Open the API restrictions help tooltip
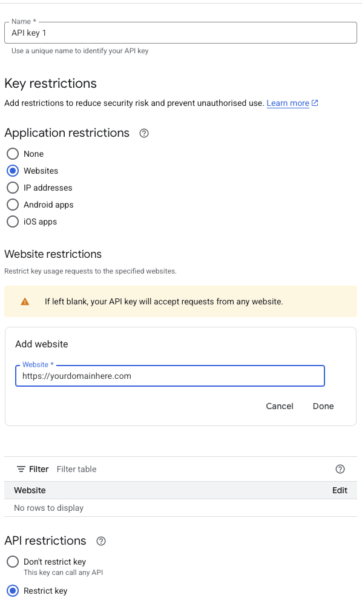Viewport: 362px width, 607px height. pos(100,541)
